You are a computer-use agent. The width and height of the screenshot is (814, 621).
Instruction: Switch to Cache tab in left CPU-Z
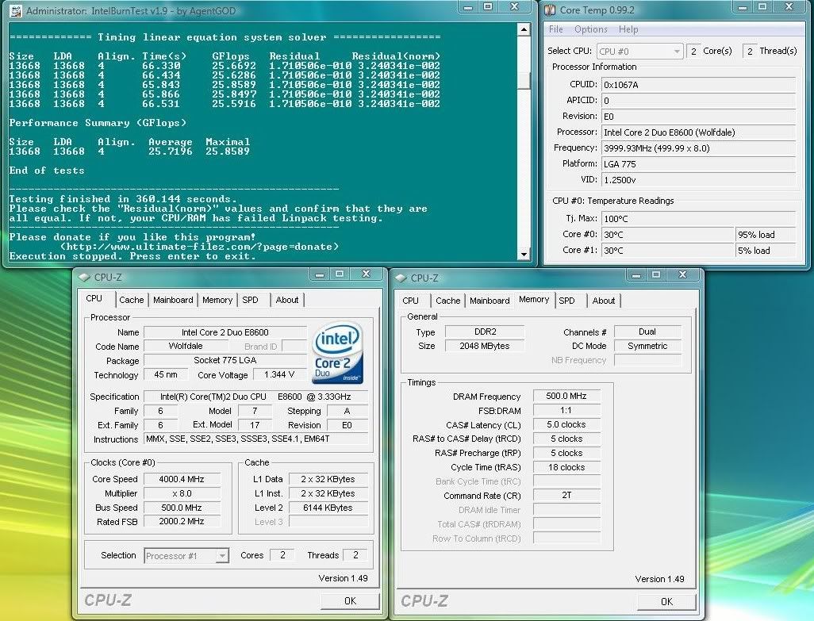[x=132, y=300]
